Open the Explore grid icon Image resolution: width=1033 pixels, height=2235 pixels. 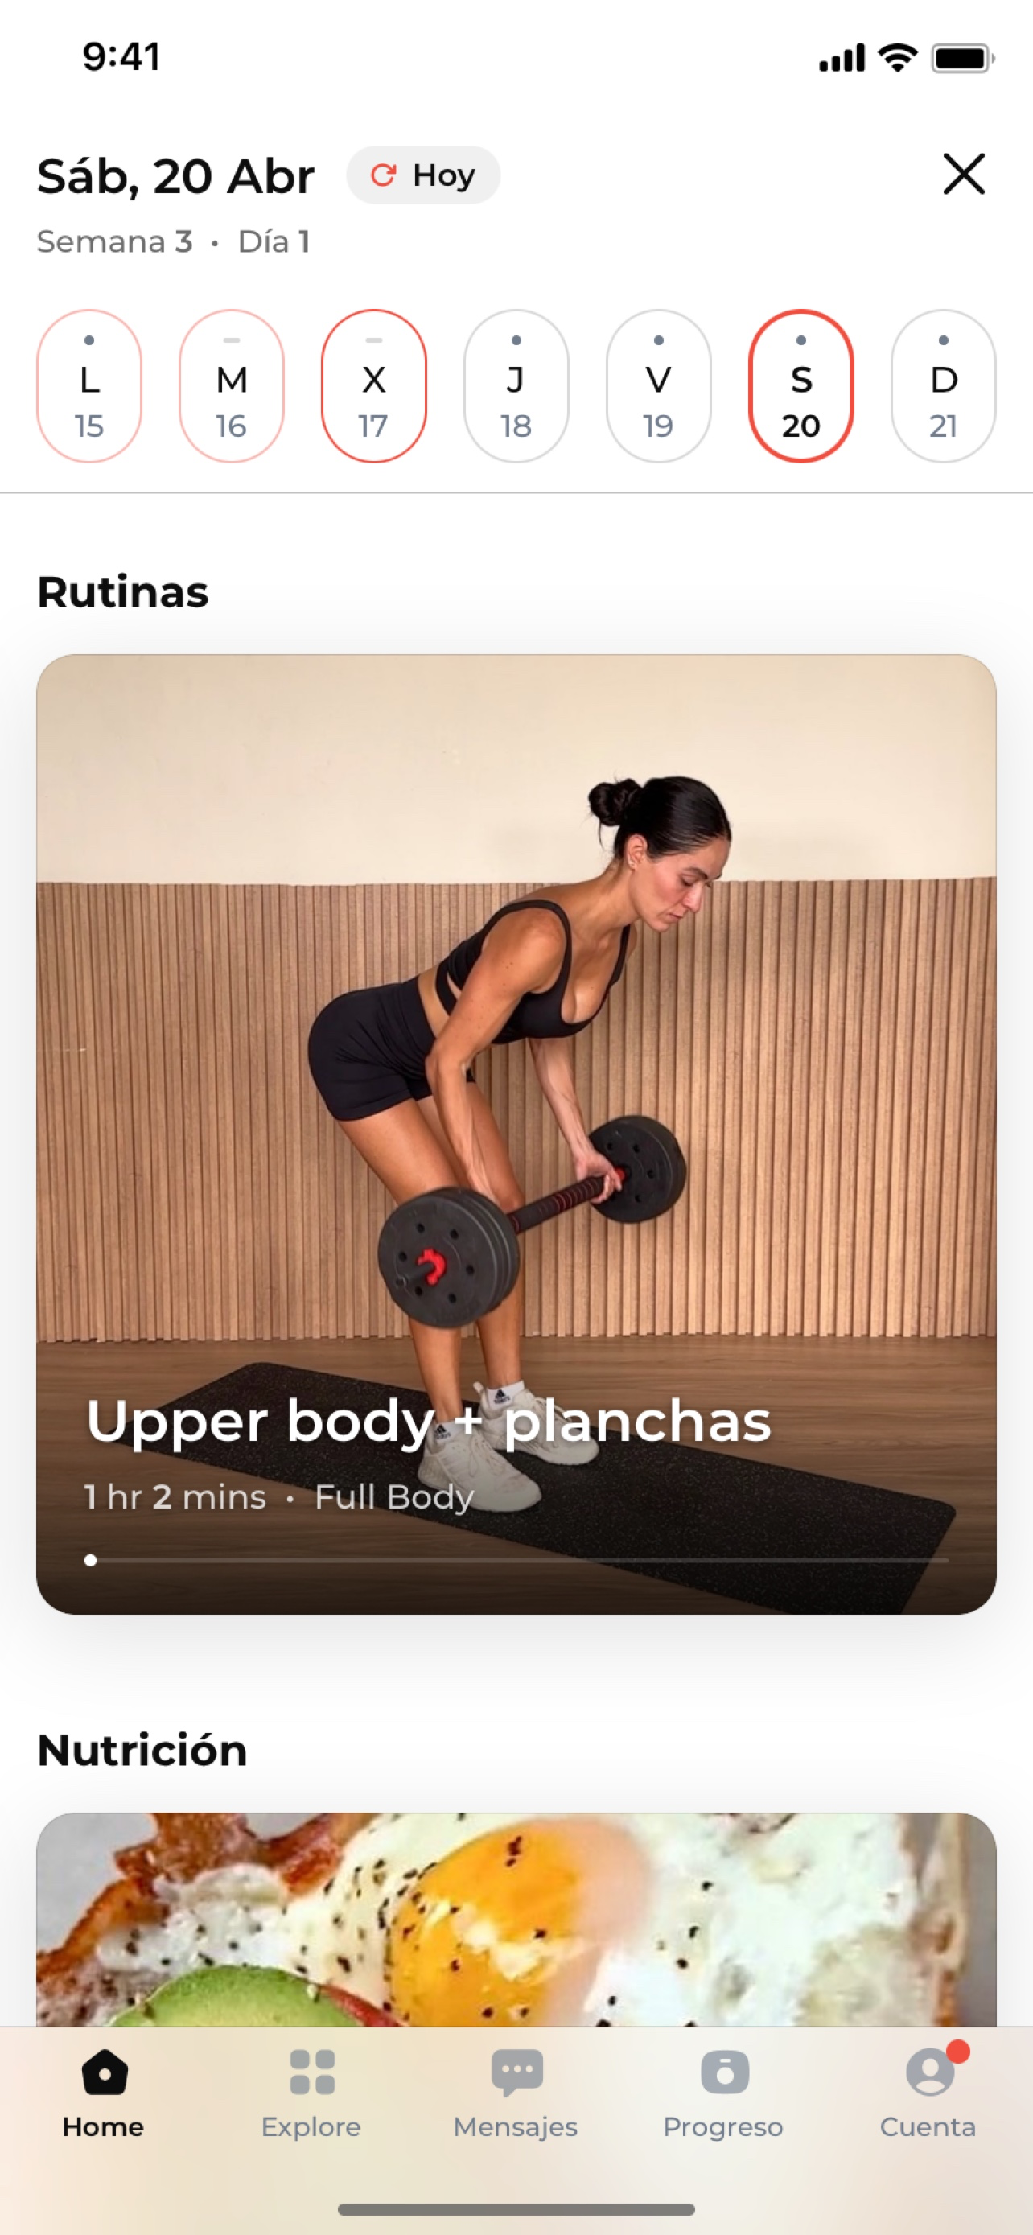[x=311, y=2072]
